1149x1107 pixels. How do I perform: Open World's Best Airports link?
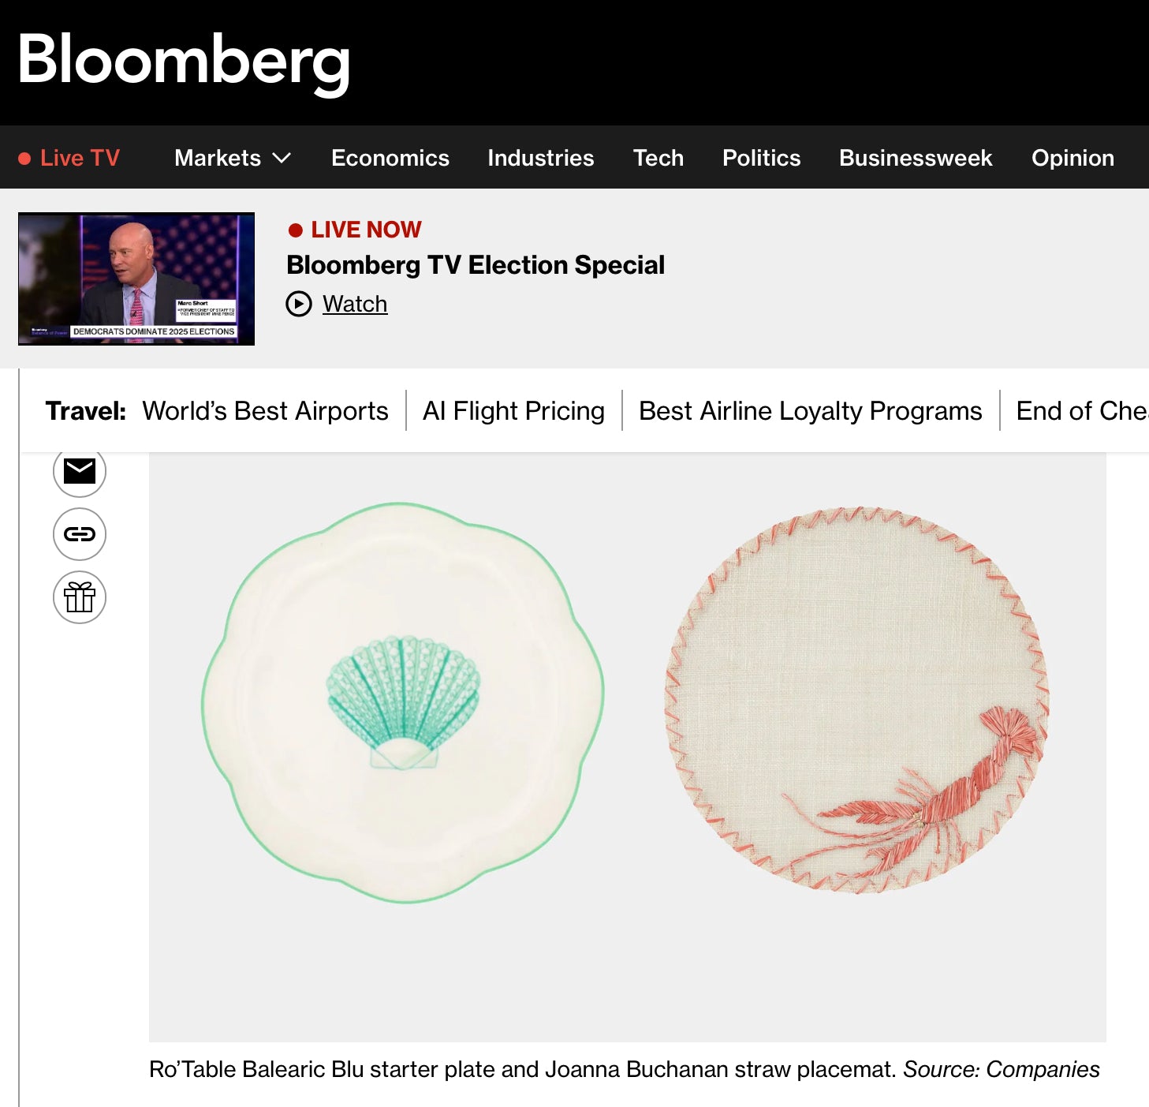click(x=265, y=411)
